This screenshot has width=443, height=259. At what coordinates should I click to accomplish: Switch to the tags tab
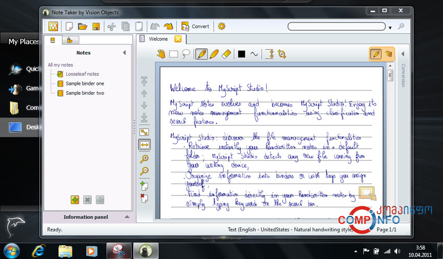click(x=70, y=40)
